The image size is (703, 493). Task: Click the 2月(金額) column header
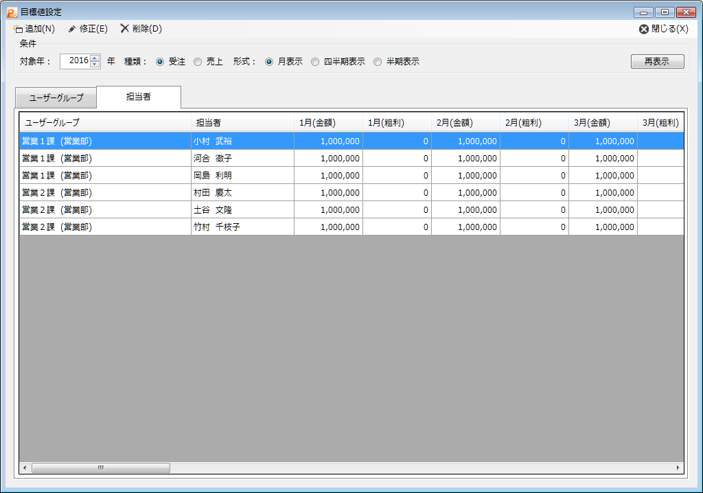(x=466, y=122)
